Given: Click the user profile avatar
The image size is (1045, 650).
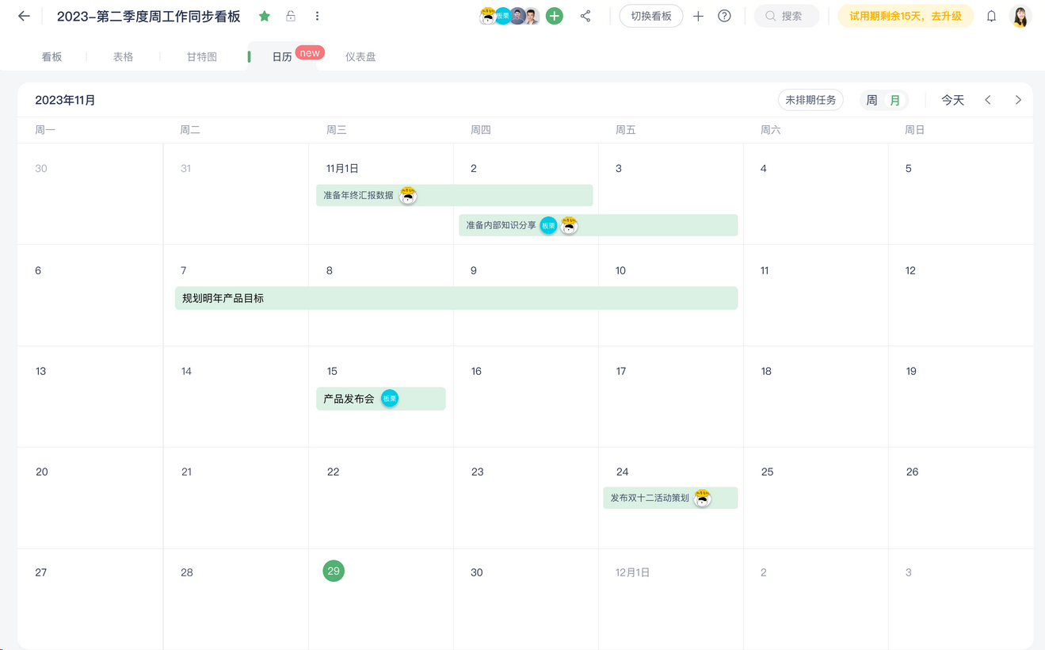Looking at the screenshot, I should [x=1020, y=16].
